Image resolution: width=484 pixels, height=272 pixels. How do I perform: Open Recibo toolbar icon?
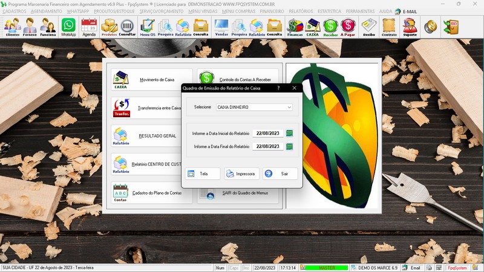pyautogui.click(x=369, y=27)
